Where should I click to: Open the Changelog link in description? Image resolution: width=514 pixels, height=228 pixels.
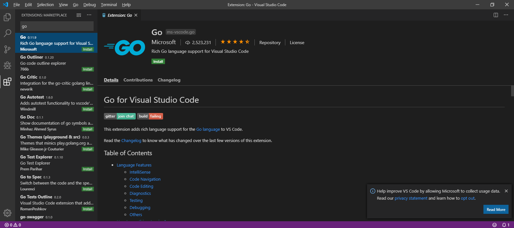click(x=131, y=140)
